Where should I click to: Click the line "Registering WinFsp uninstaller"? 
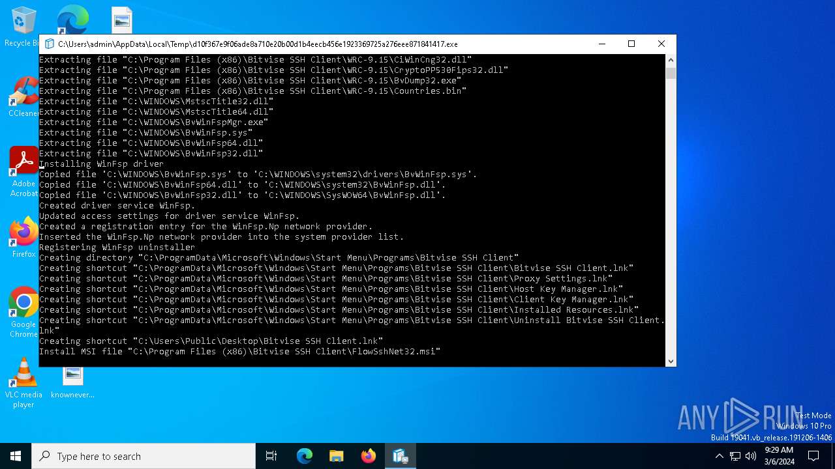117,247
